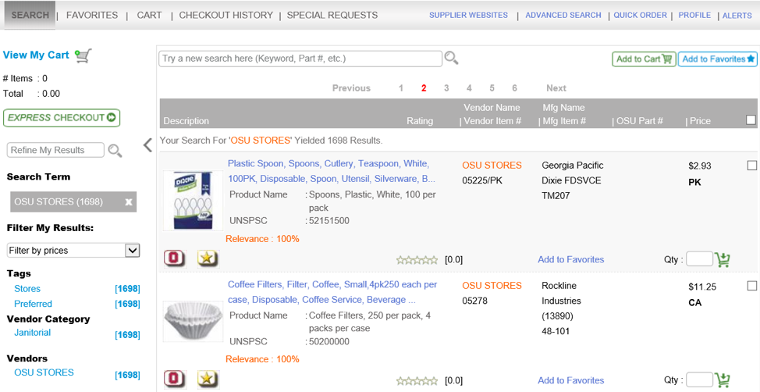Click the blue Add to Favorites button
Image resolution: width=760 pixels, height=392 pixels.
click(x=718, y=59)
